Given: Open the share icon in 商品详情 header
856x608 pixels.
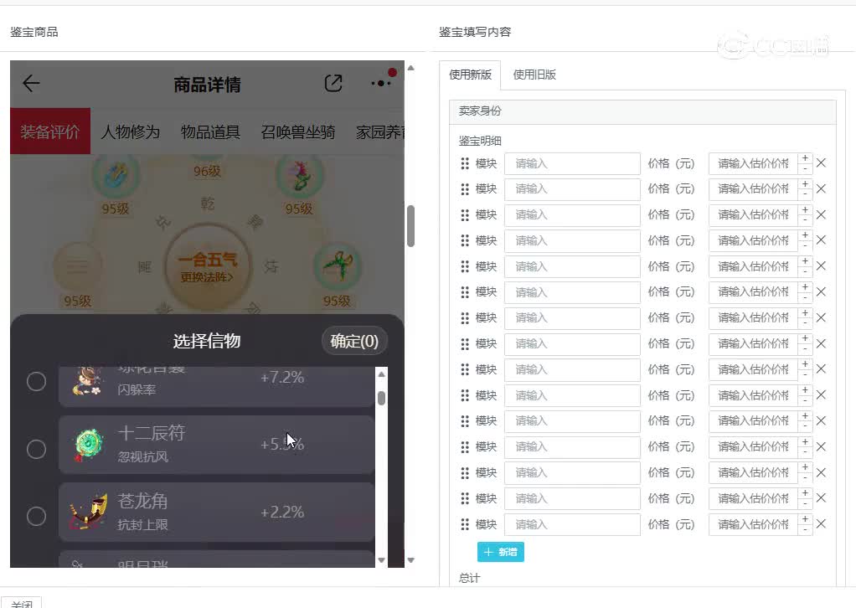Looking at the screenshot, I should pyautogui.click(x=333, y=84).
